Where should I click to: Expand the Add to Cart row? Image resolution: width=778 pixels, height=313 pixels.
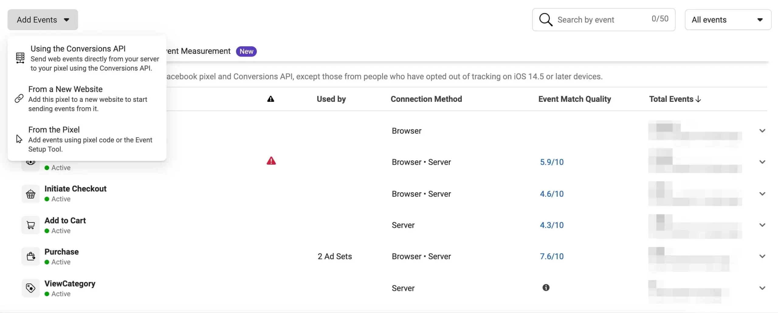click(762, 225)
